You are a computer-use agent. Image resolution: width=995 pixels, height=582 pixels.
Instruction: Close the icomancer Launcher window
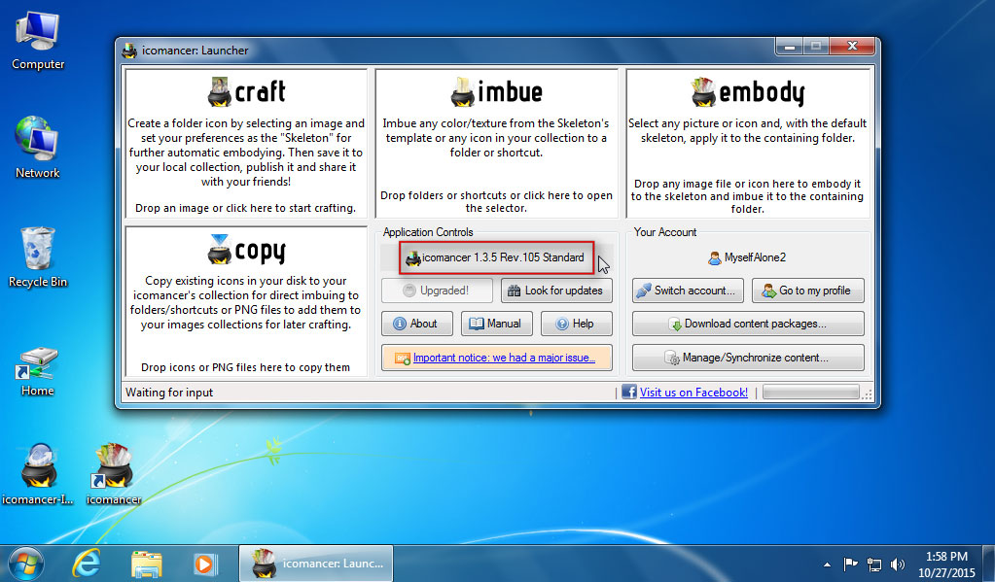tap(852, 47)
